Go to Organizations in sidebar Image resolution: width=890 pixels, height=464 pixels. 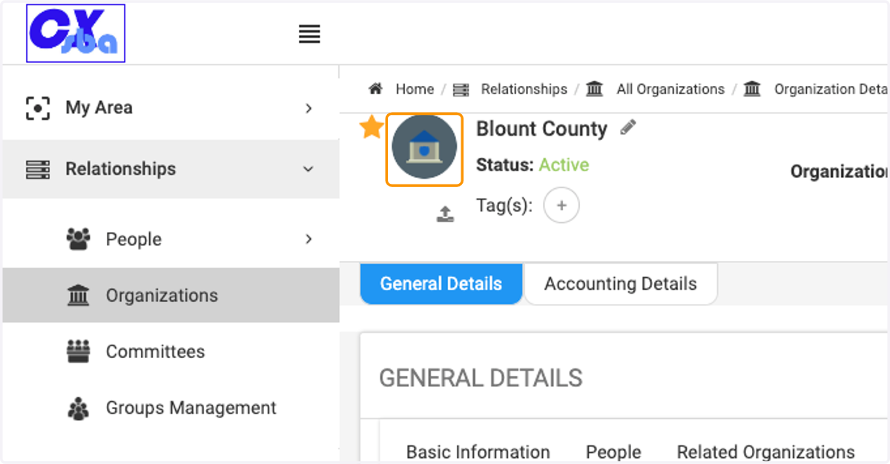(x=171, y=295)
